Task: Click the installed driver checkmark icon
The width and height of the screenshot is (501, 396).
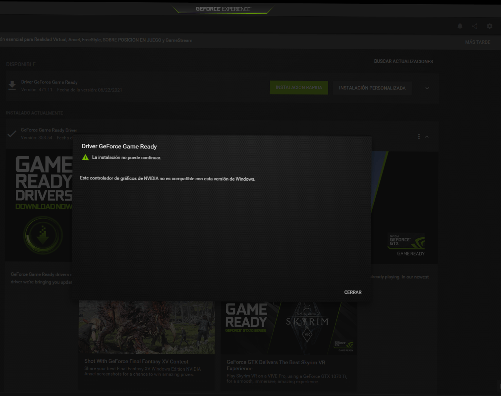Action: (12, 134)
